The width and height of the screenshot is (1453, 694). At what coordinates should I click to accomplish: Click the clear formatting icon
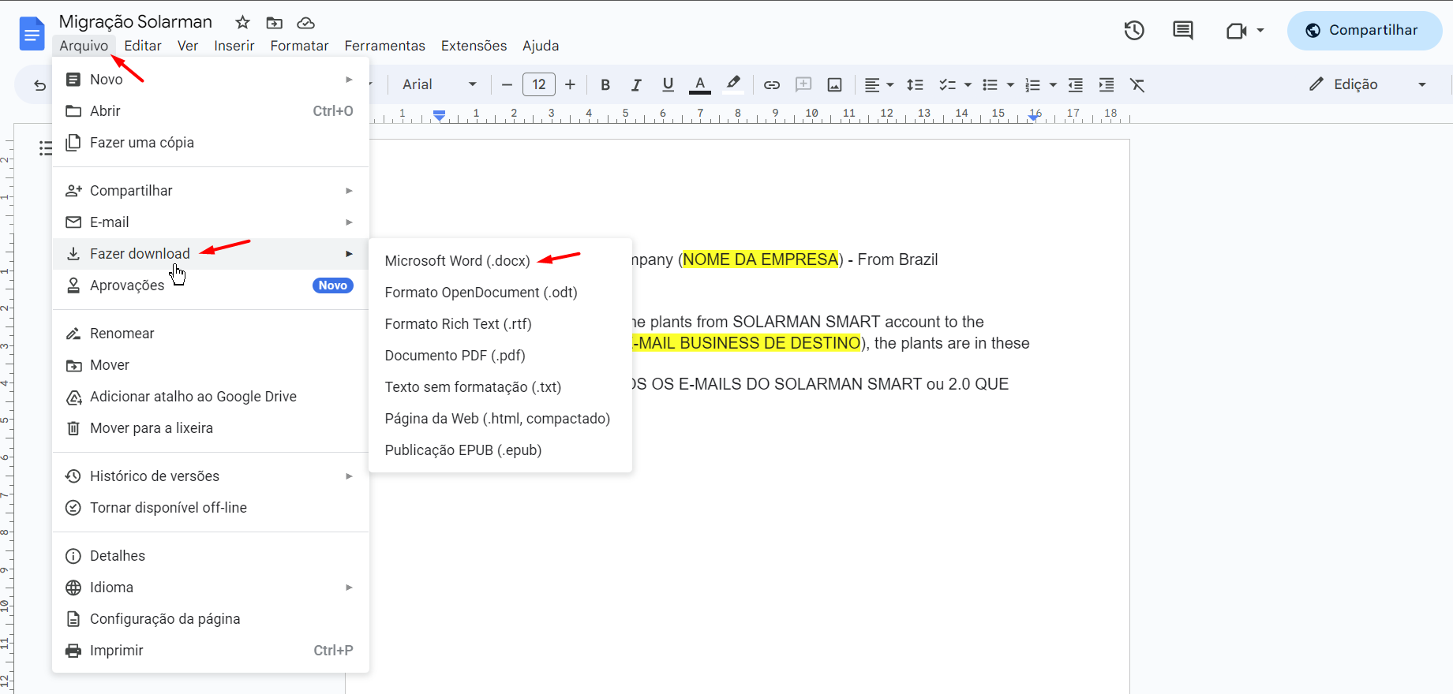1137,85
